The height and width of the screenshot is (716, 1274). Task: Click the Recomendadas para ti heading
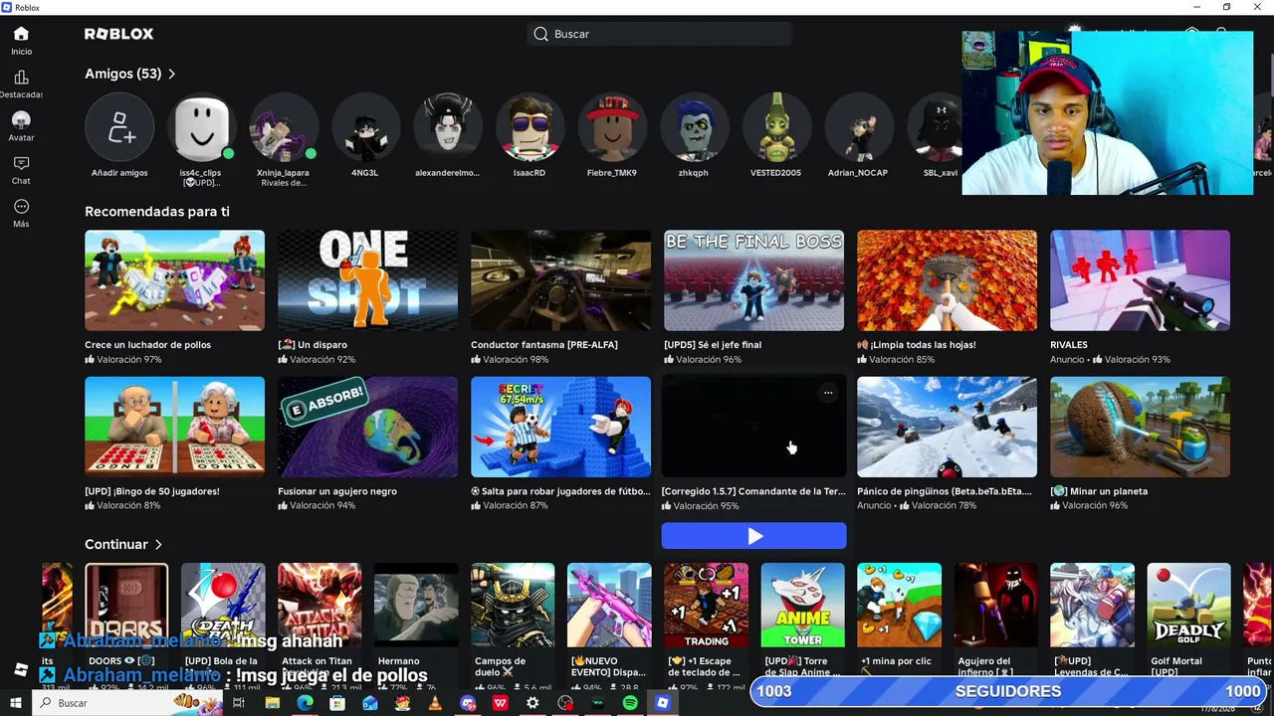click(x=157, y=212)
